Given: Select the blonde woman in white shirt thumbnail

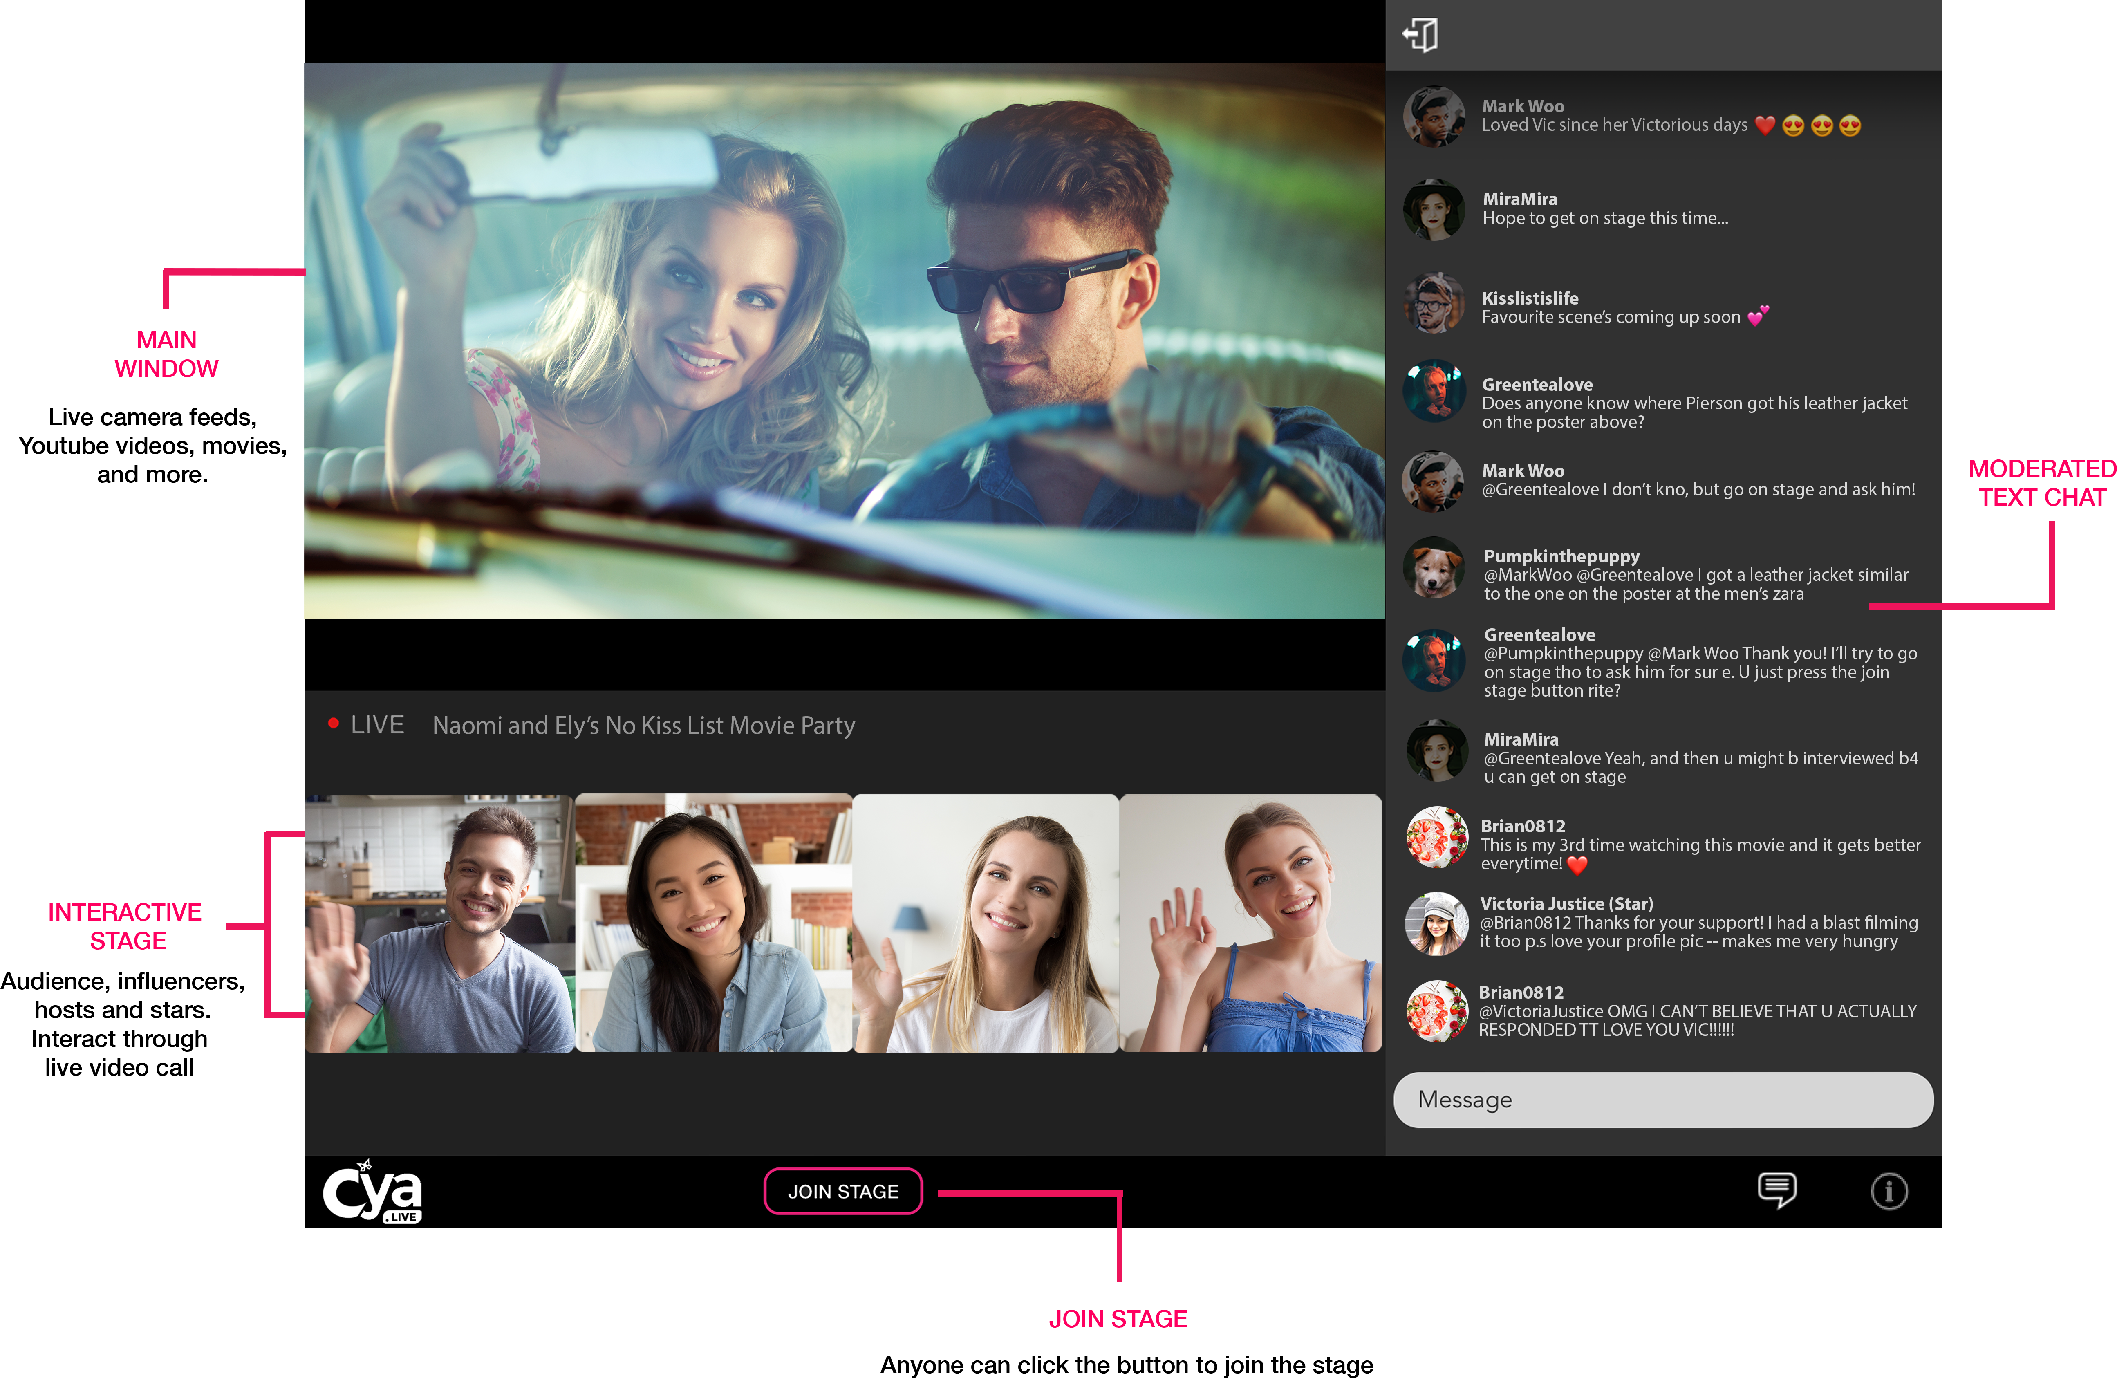Looking at the screenshot, I should coord(986,923).
